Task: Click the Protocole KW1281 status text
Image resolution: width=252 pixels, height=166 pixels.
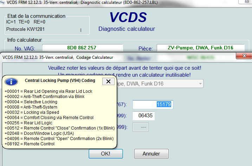Action: pos(25,29)
